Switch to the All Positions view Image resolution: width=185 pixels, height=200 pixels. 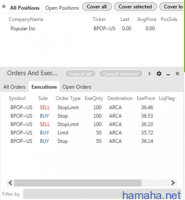click(x=25, y=8)
